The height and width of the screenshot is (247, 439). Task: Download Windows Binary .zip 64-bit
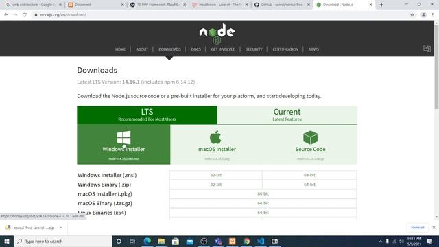(309, 185)
